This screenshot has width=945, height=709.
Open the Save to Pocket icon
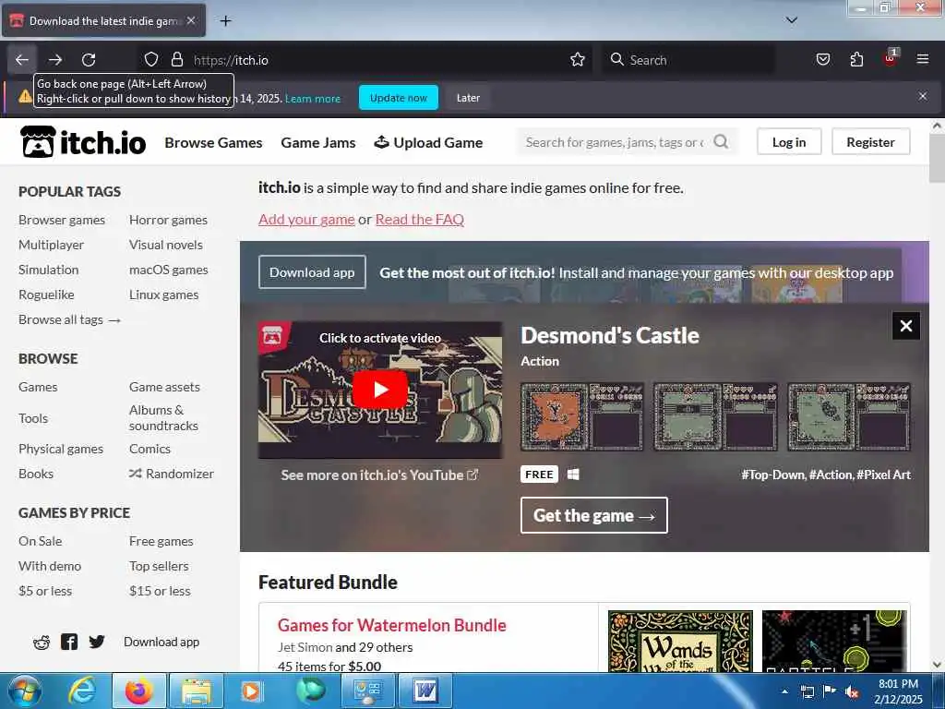pyautogui.click(x=822, y=60)
